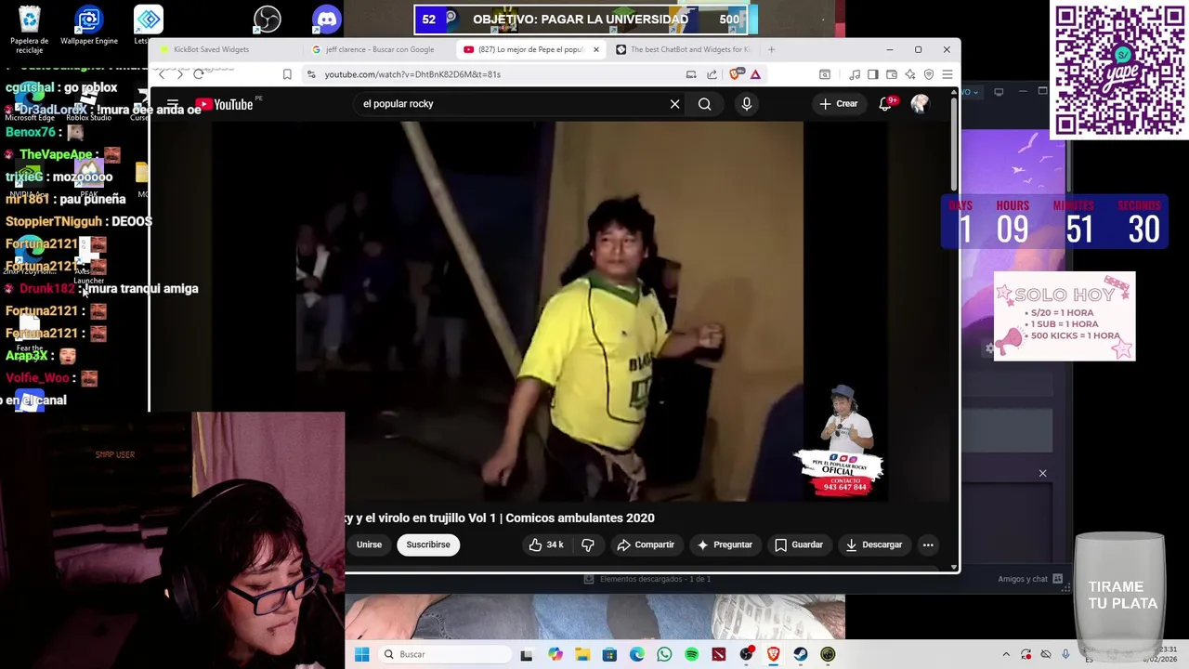Image resolution: width=1189 pixels, height=669 pixels.
Task: Click the Windows Start button
Action: [x=361, y=654]
